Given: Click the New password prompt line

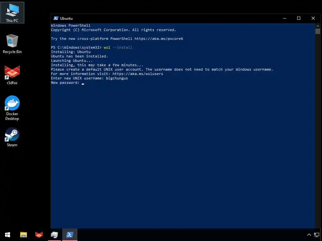Looking at the screenshot, I should click(x=67, y=83).
